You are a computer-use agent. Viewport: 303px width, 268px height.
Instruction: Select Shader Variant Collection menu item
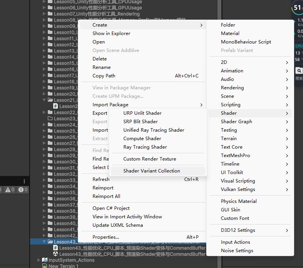(x=151, y=171)
